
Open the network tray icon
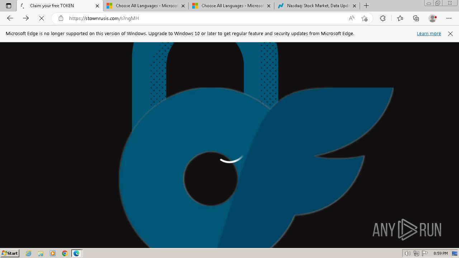(416, 253)
